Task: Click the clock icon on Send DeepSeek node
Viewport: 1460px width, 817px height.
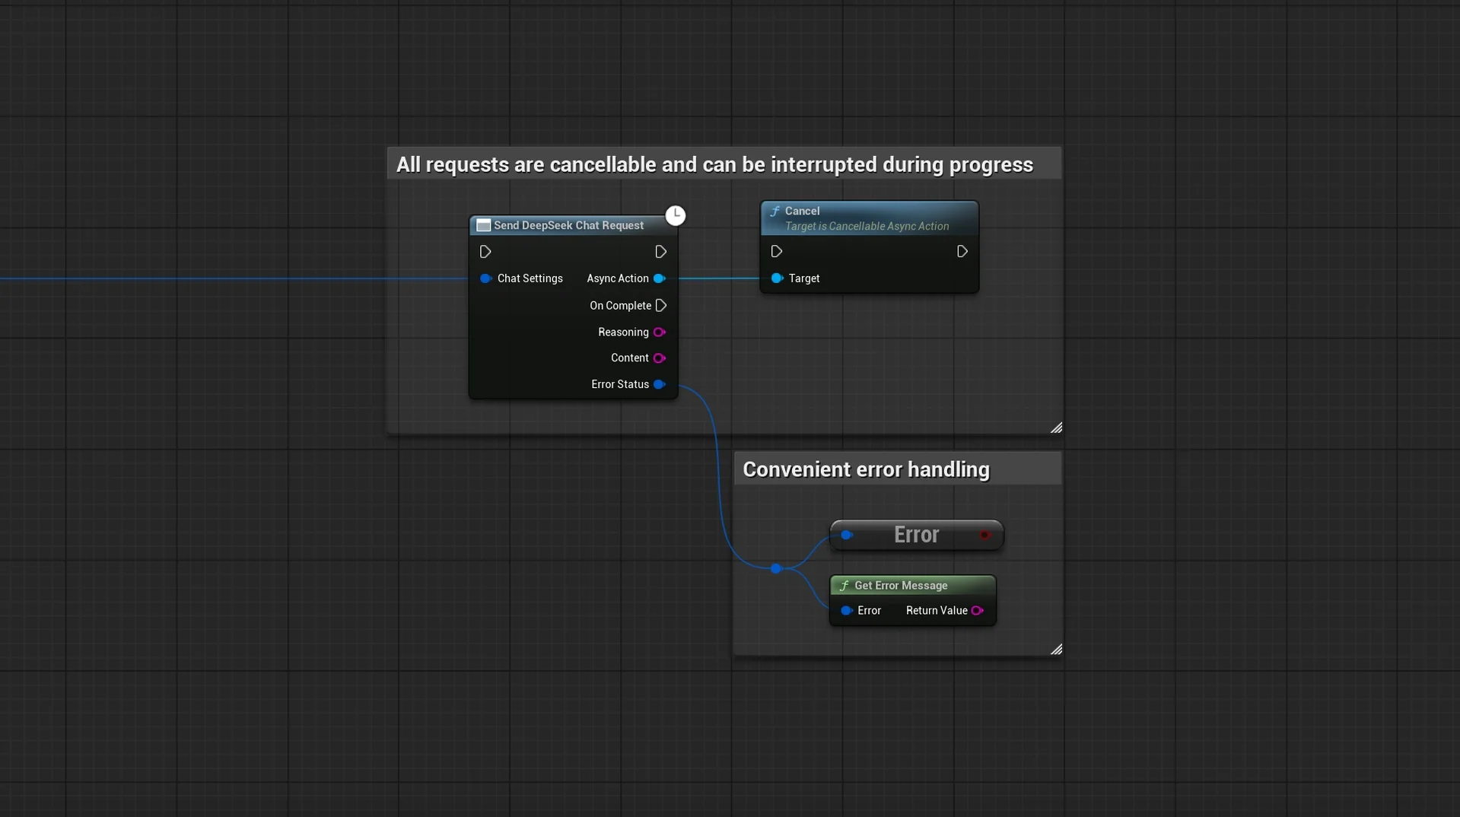Action: point(675,215)
